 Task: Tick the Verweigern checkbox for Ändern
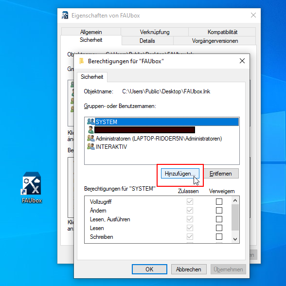point(219,210)
